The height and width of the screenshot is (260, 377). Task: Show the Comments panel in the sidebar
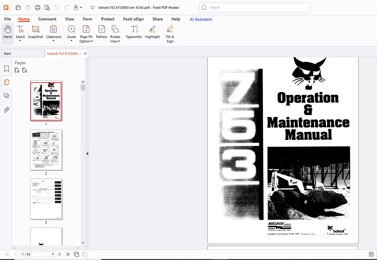click(x=6, y=95)
